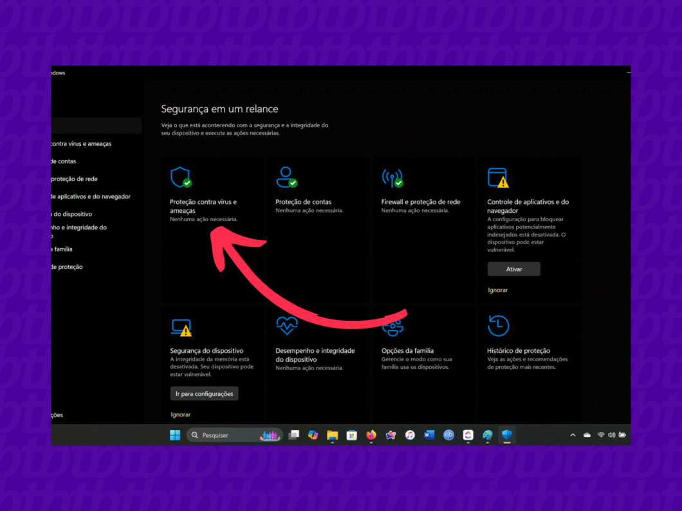Image resolution: width=682 pixels, height=511 pixels.
Task: Open the virus and threat protection shield icon
Action: [181, 177]
